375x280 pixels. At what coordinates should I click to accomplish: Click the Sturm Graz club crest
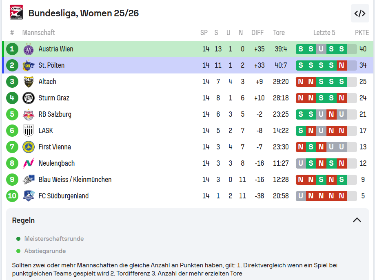click(29, 98)
